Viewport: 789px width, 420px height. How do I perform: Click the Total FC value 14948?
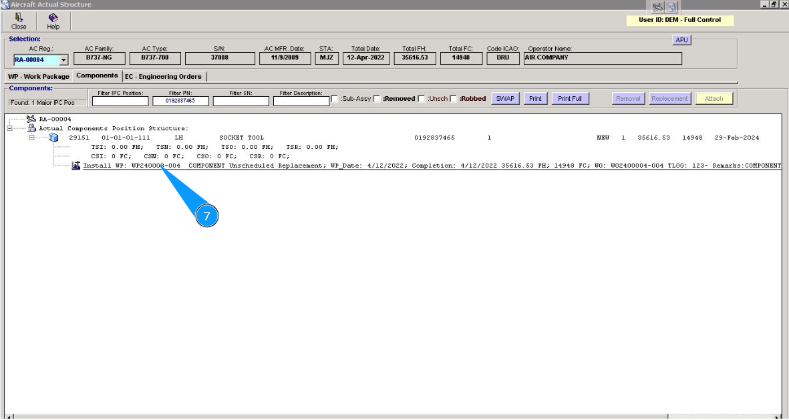tap(461, 58)
